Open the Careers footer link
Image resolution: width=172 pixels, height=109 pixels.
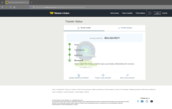117,89
